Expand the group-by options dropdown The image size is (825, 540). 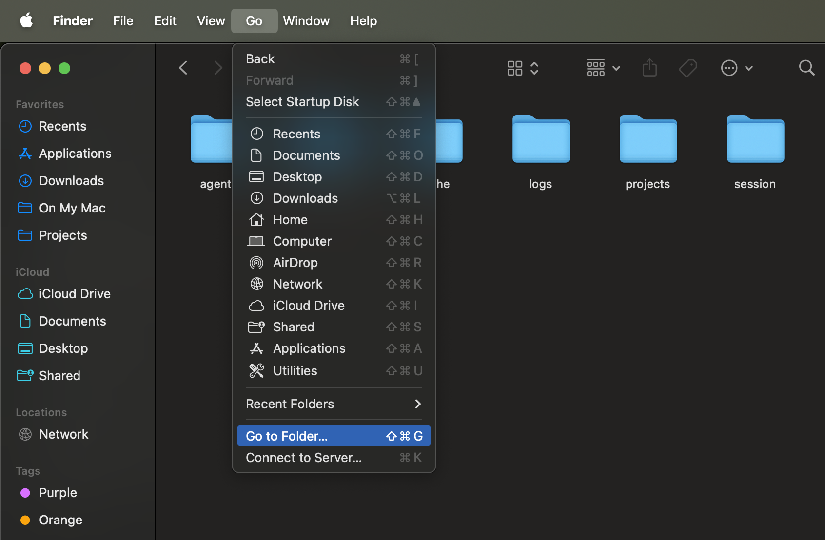click(x=603, y=68)
